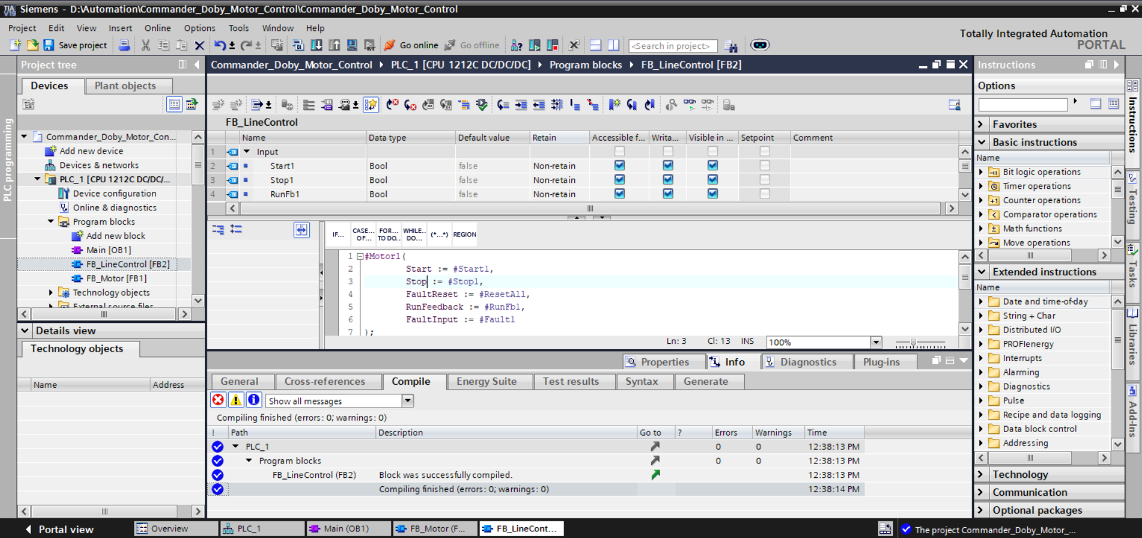Click Go online button
The width and height of the screenshot is (1142, 538).
pyautogui.click(x=410, y=45)
